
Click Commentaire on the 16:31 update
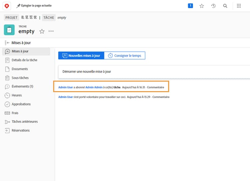(x=155, y=87)
